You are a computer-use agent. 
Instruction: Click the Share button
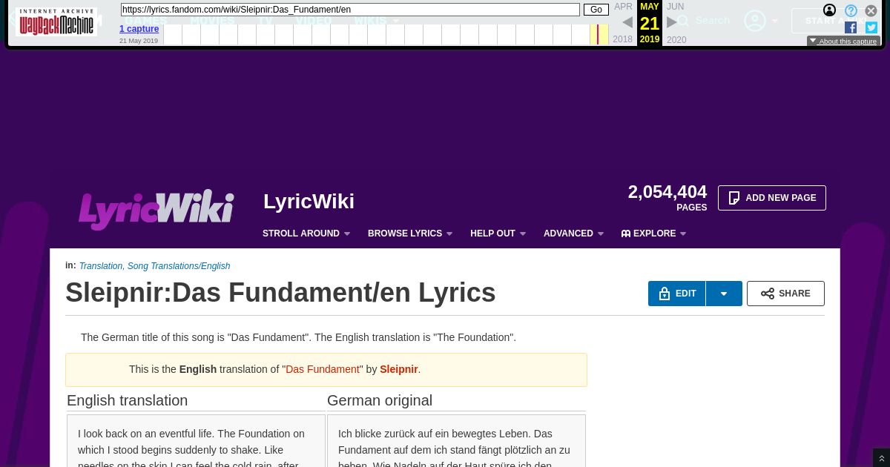(x=785, y=294)
